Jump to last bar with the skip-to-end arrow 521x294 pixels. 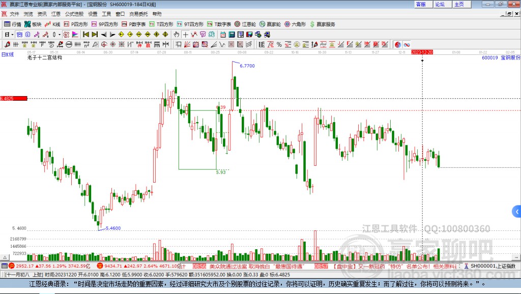coord(95,35)
